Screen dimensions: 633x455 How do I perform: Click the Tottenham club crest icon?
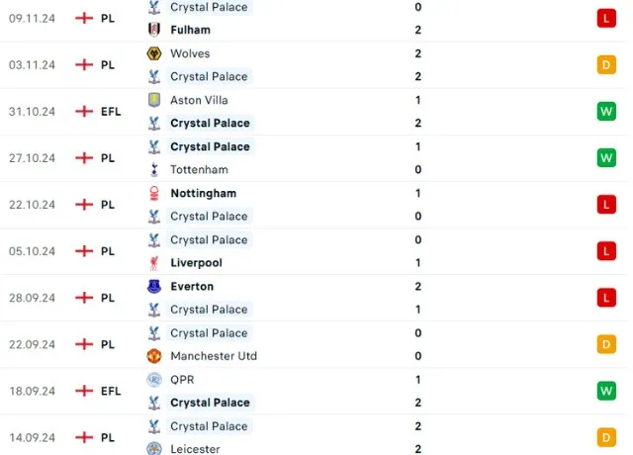pyautogui.click(x=153, y=170)
